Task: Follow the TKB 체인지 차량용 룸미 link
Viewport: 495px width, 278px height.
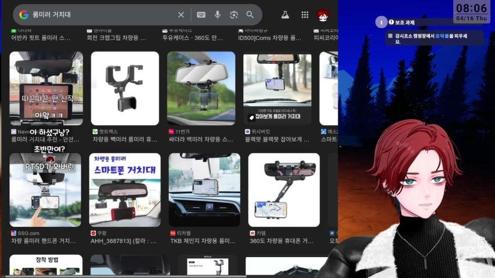Action: point(203,241)
